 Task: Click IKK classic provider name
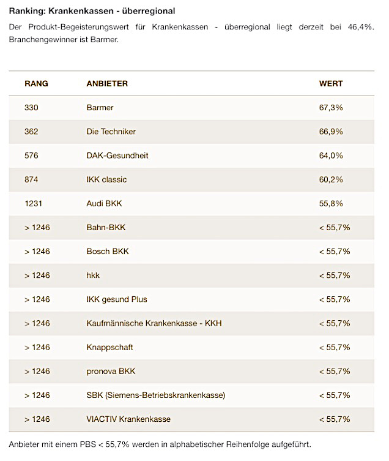[107, 179]
